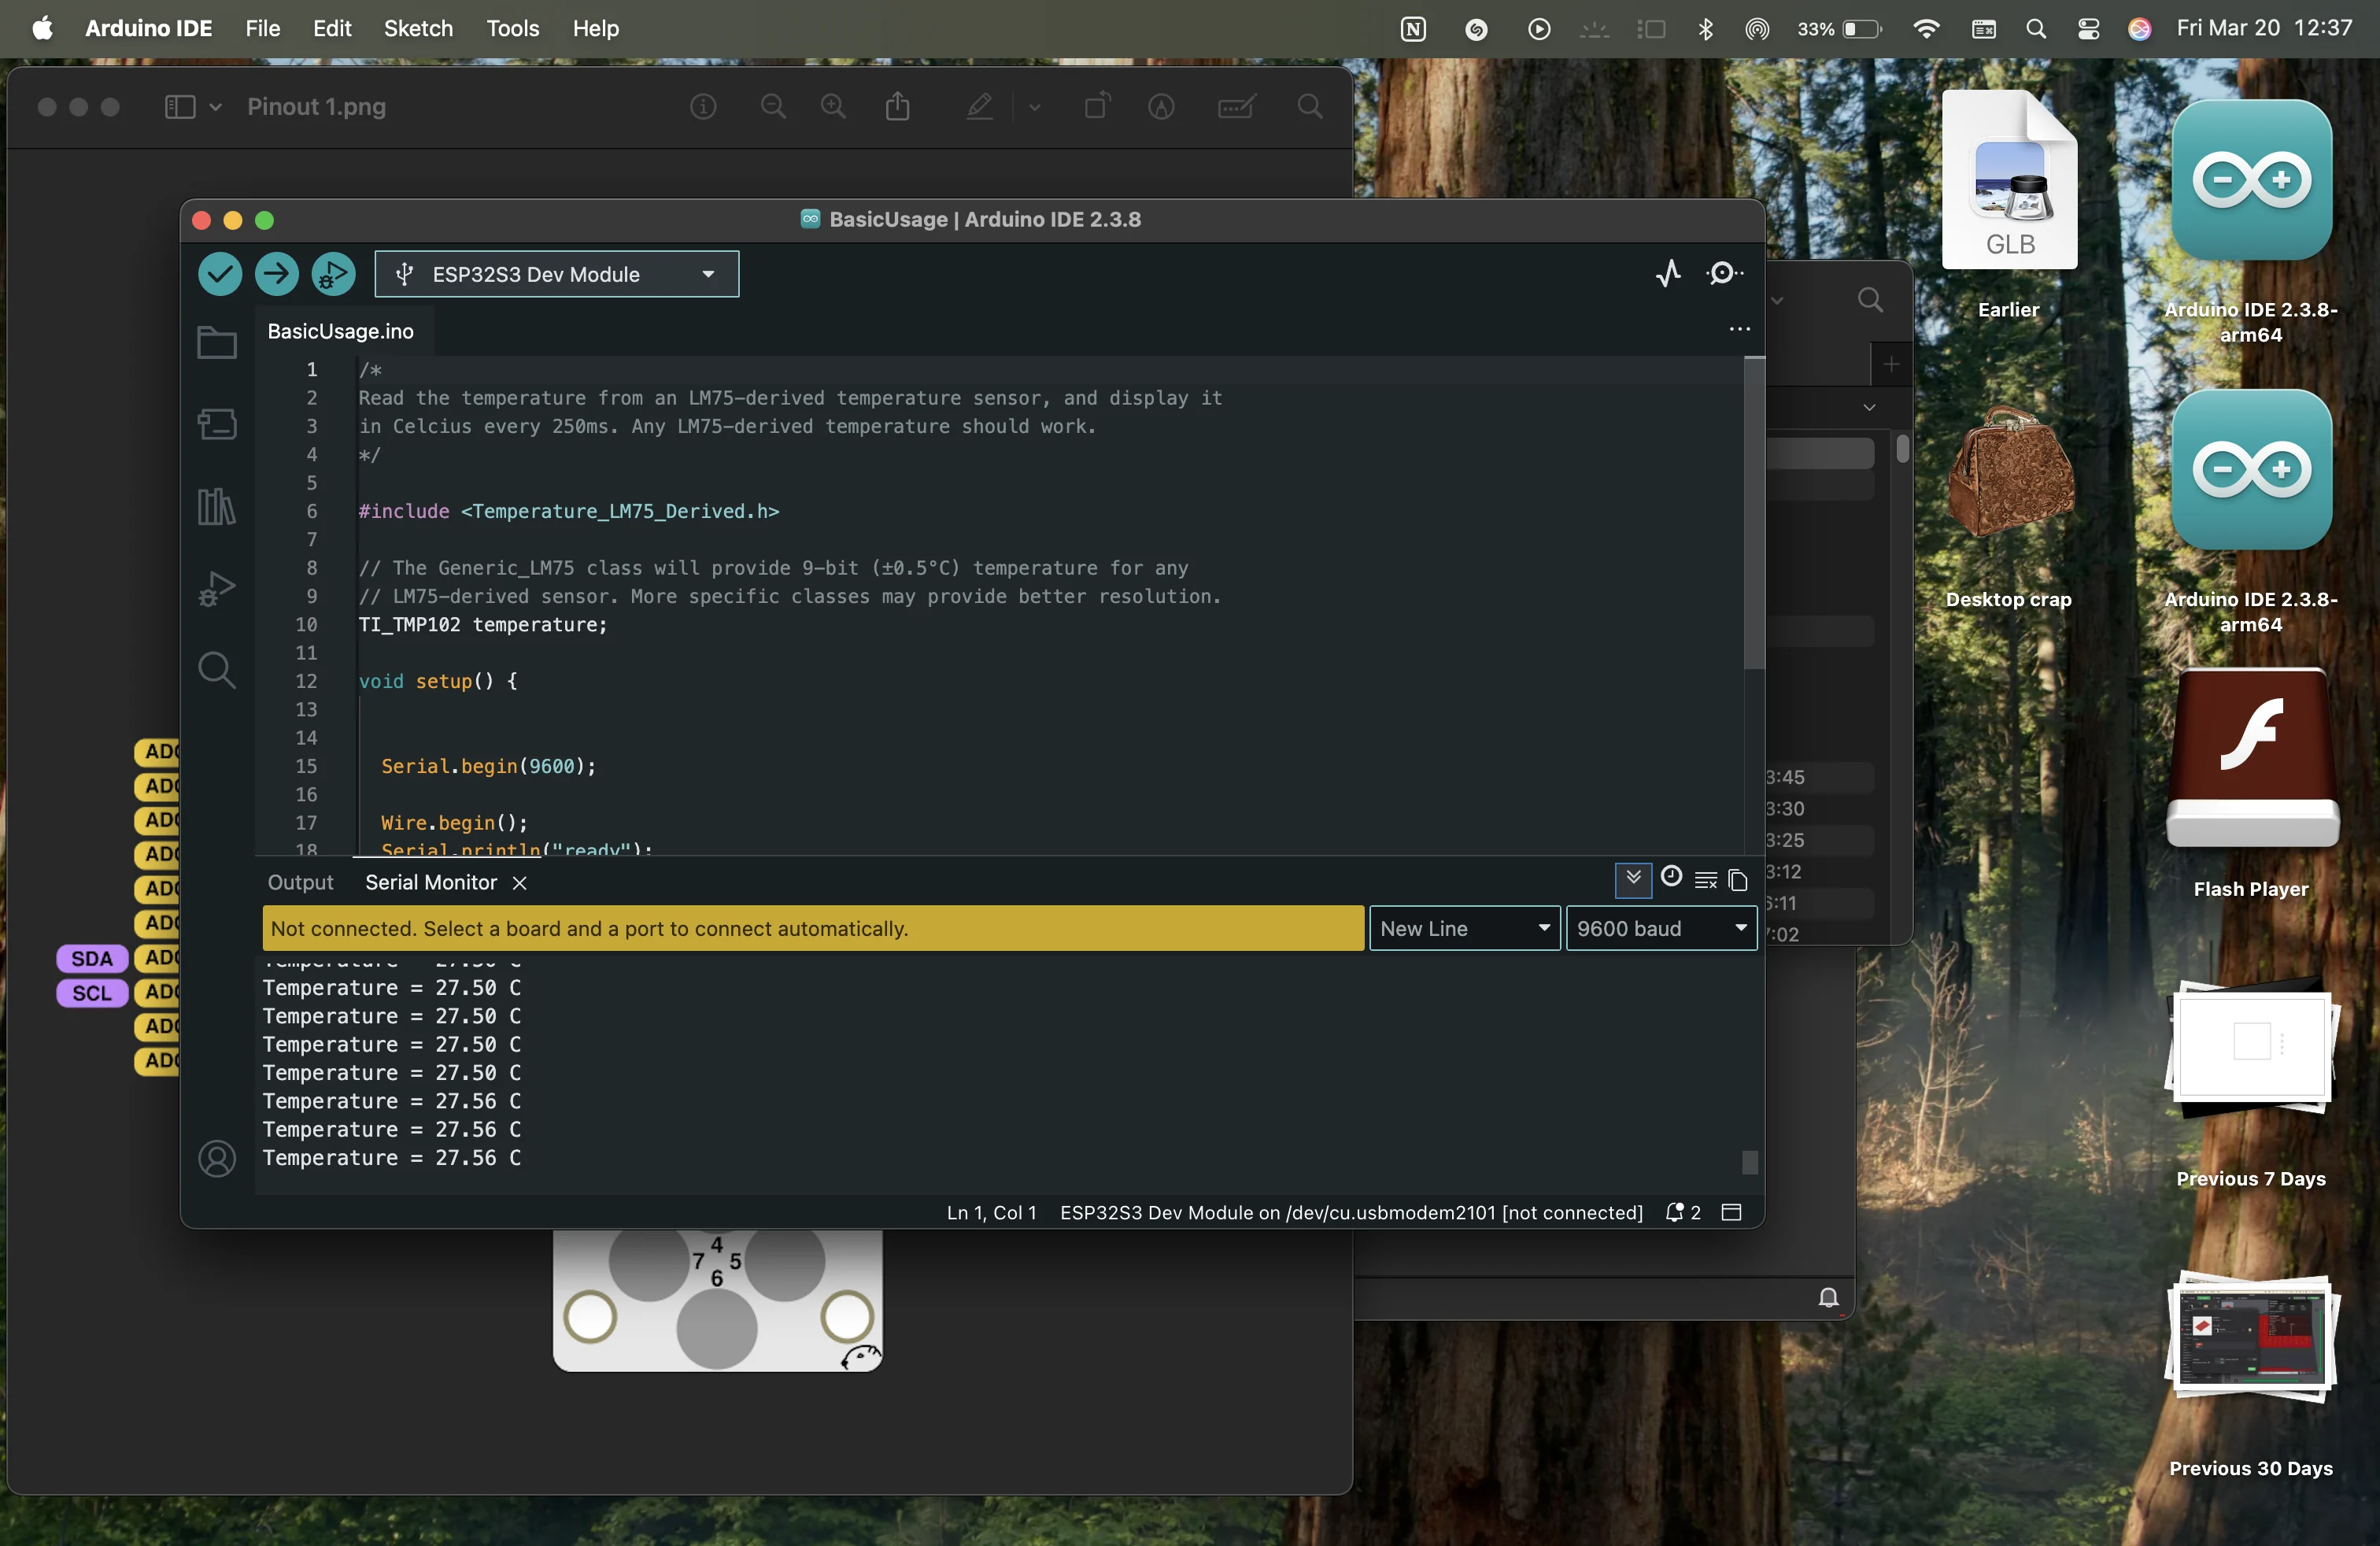Select the BasicUsage.ino editor tab
This screenshot has height=1546, width=2380.
(341, 331)
